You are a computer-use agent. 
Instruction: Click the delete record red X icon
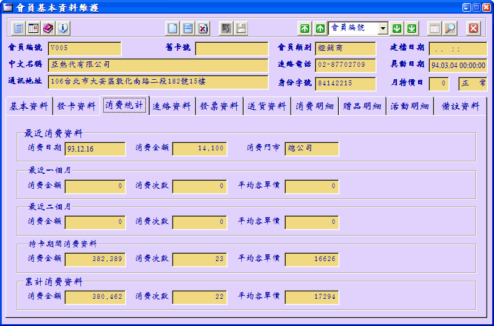pos(203,28)
